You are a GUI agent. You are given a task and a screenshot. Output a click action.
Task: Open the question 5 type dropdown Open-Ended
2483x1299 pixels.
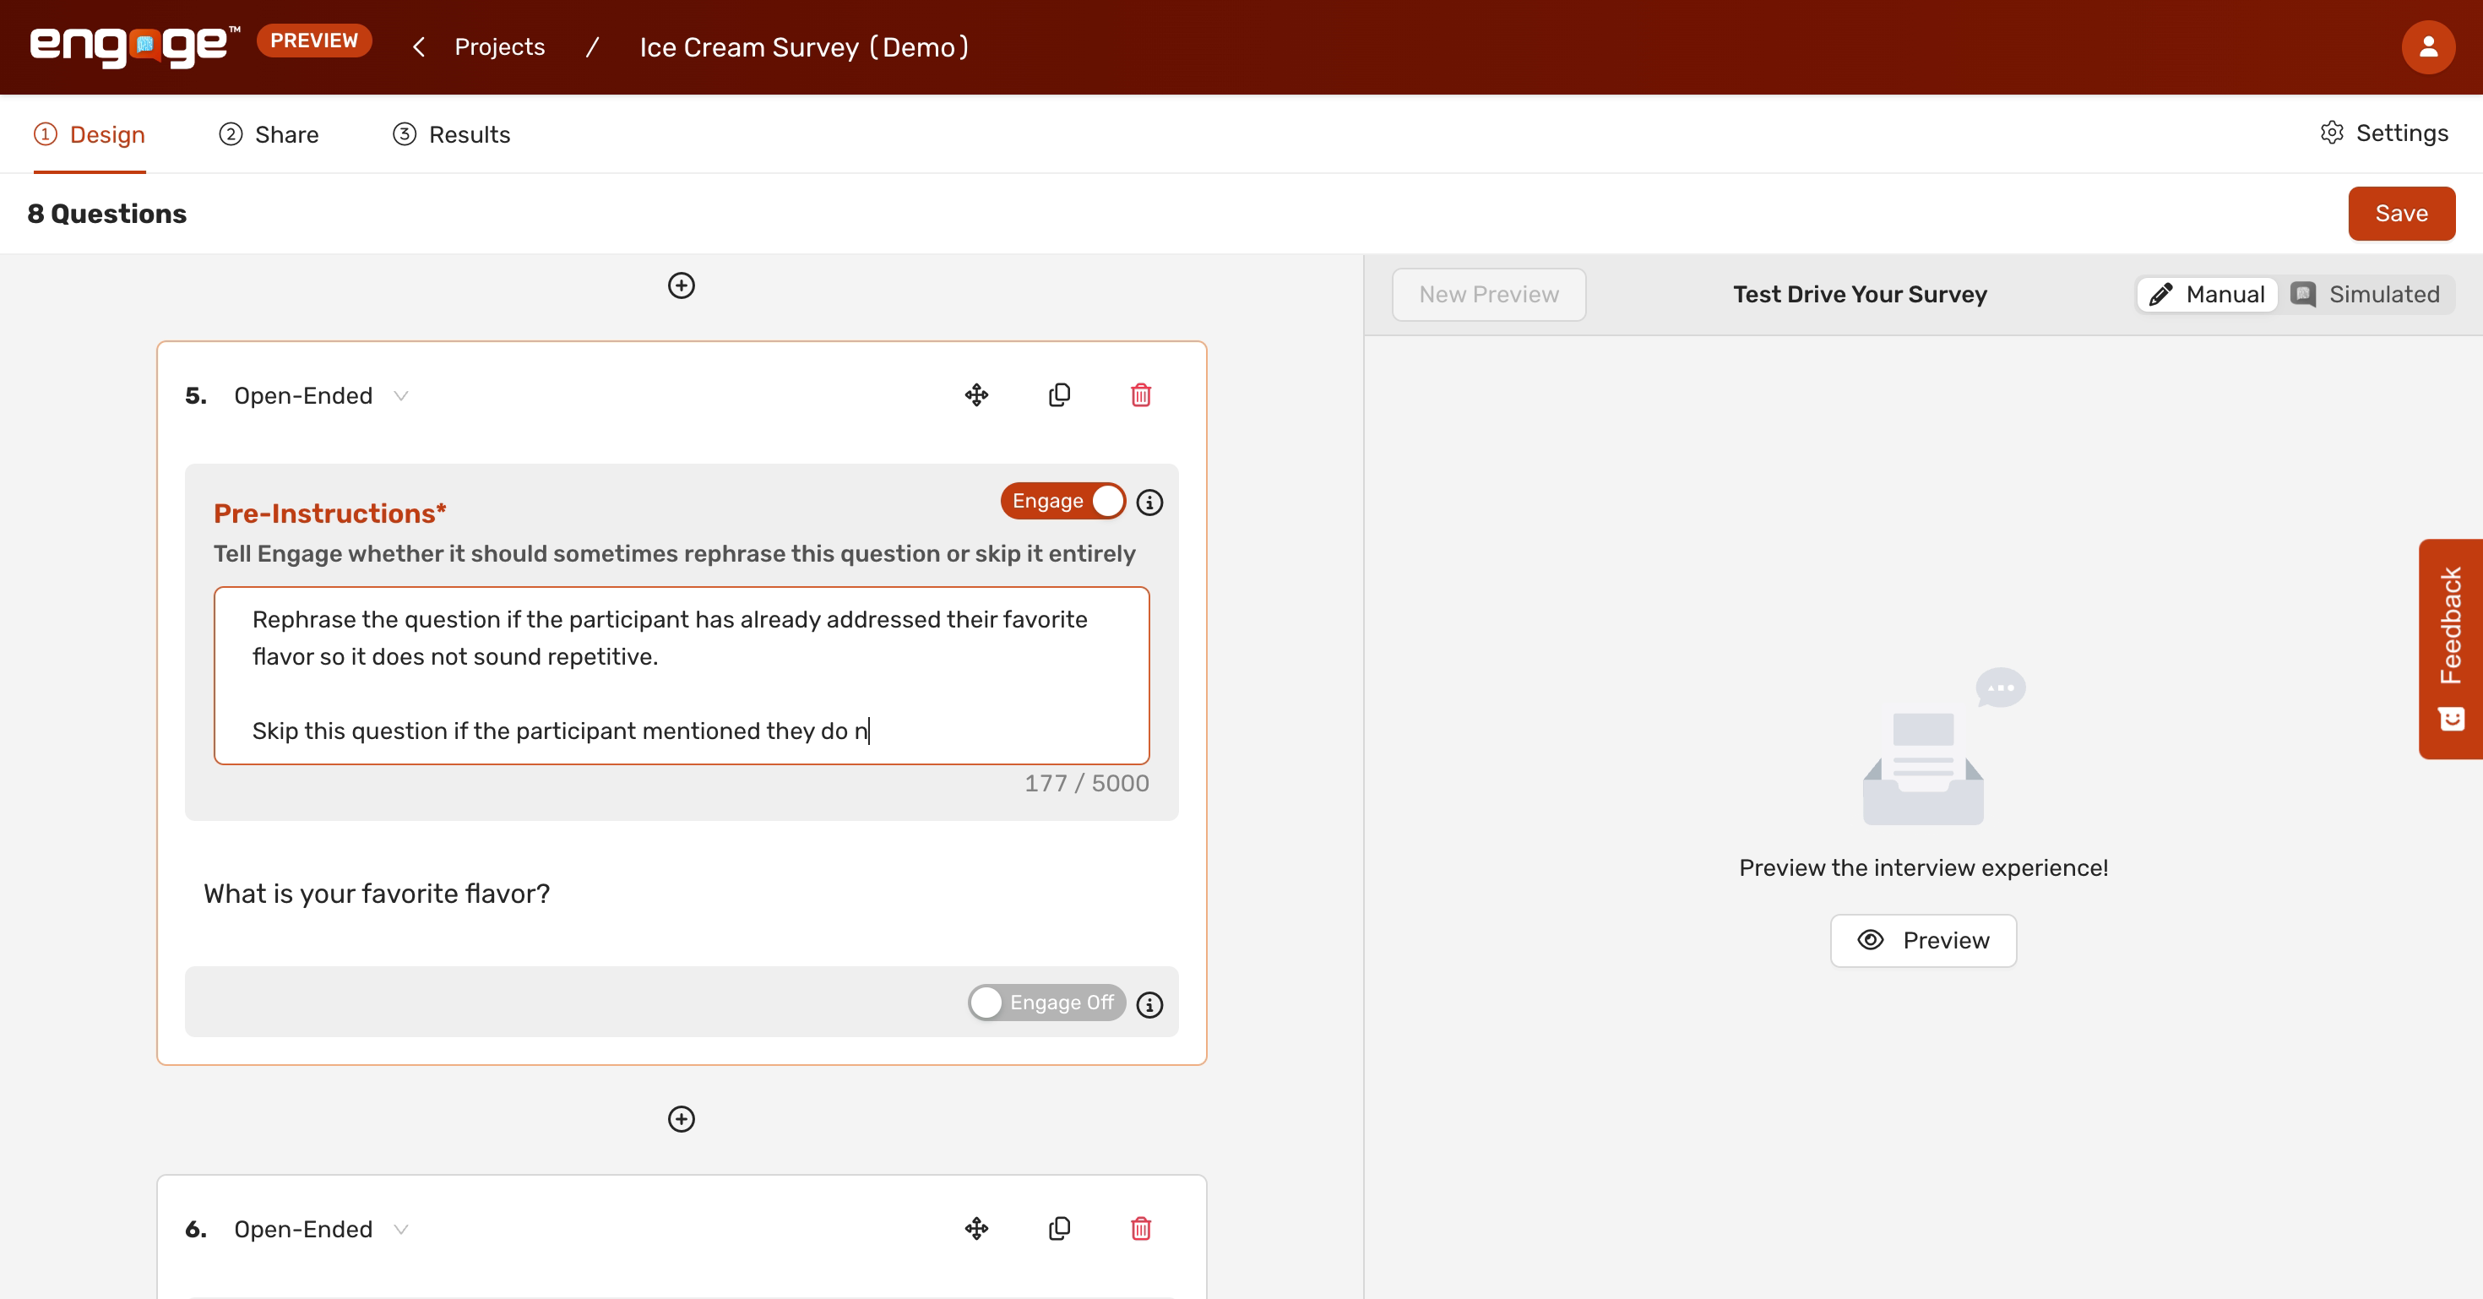point(321,395)
